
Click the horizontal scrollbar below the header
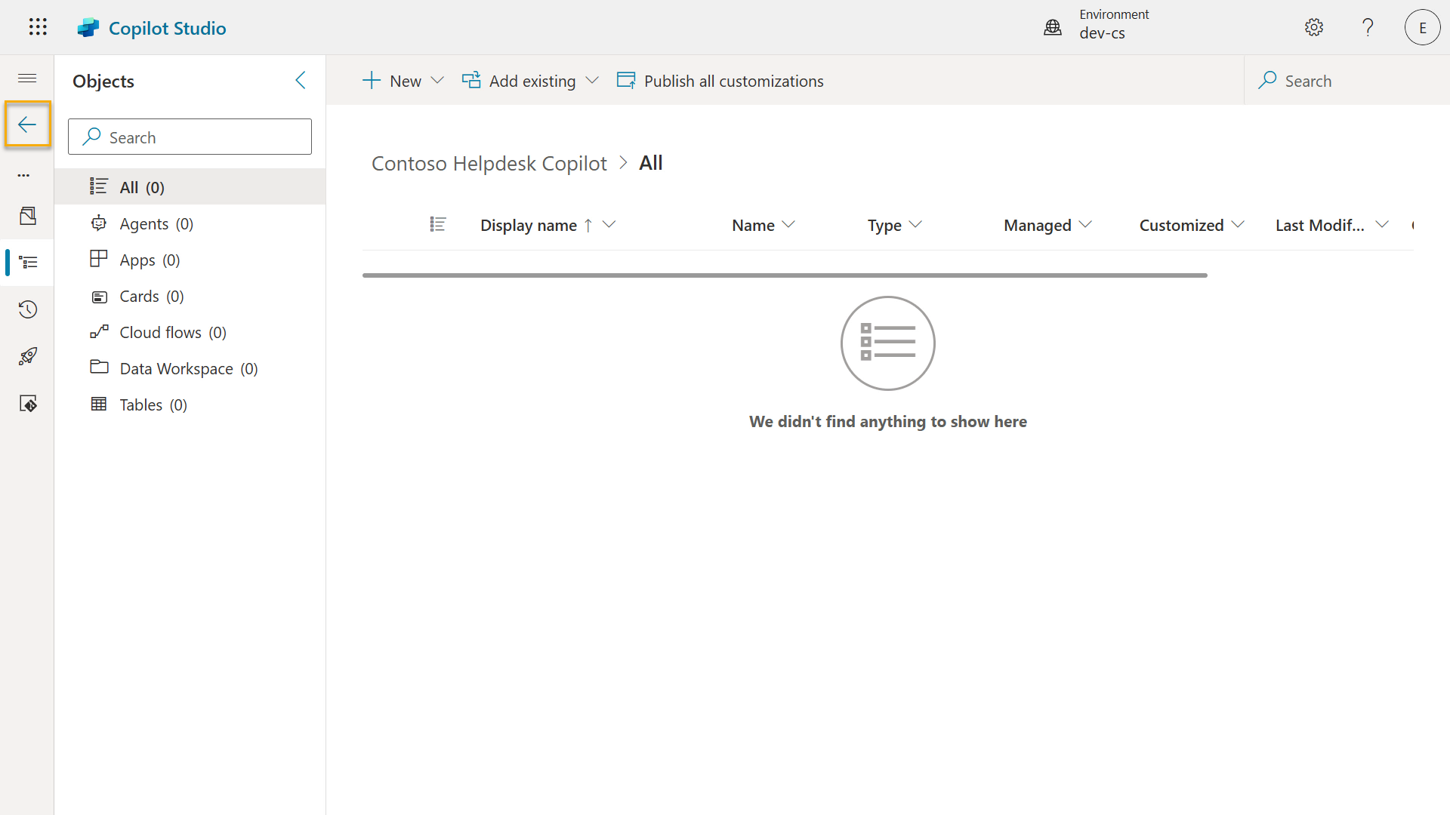785,275
